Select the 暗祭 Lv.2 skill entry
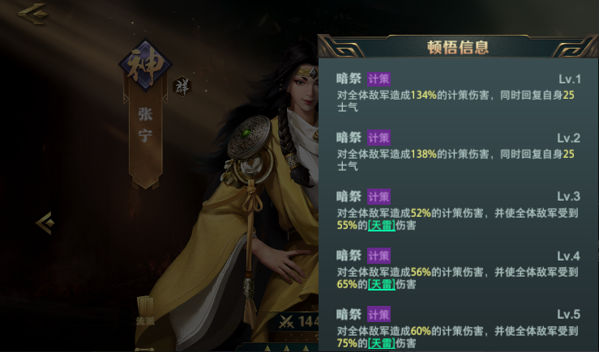Screen dimensions: 599x352 coord(458,151)
